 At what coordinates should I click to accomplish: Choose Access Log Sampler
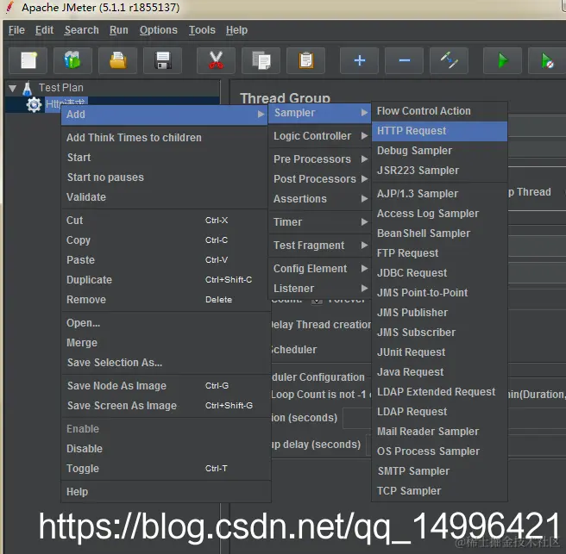tap(439, 214)
